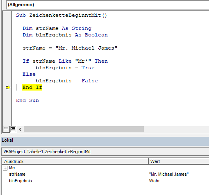Click the If strName Like "Mr*" Then line
Viewport: 209px width, 195px height.
[65, 61]
